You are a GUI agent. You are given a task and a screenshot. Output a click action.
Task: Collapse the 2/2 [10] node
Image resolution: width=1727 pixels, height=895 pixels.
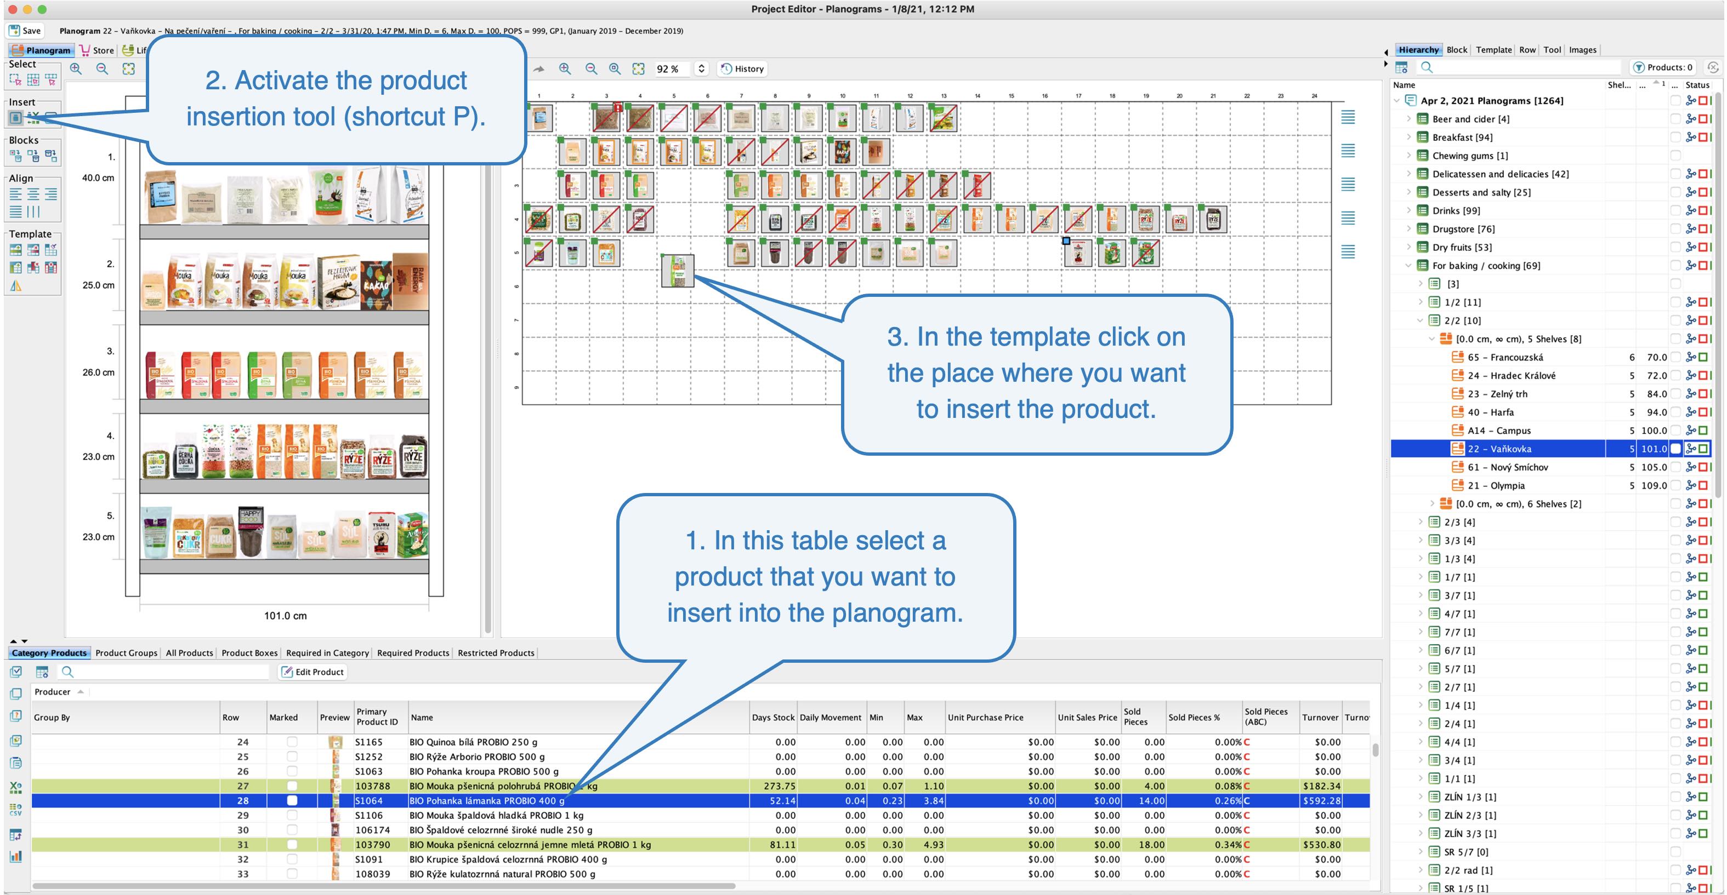[x=1420, y=320]
